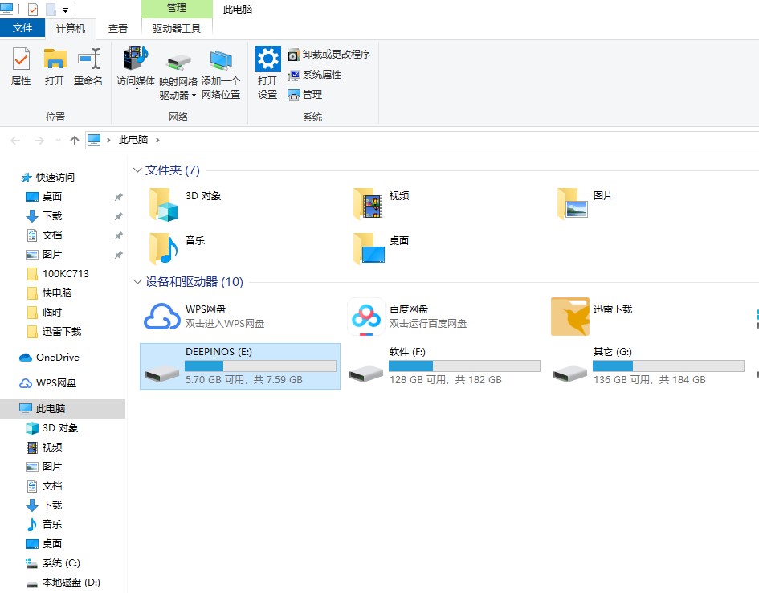This screenshot has height=593, width=759.
Task: Switch to the 查看 ribbon tab
Action: coord(117,27)
